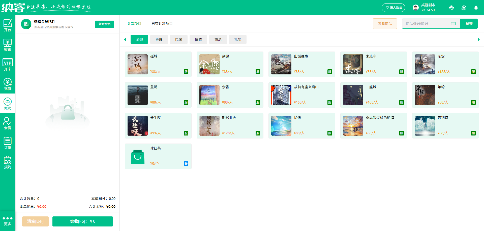Image resolution: width=484 pixels, height=231 pixels.
Task: Select the 情感 category filter
Action: tap(198, 39)
